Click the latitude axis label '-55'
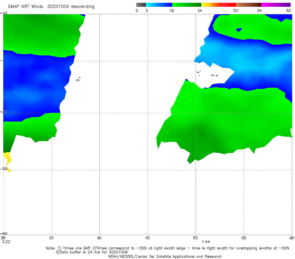295x259 pixels. [x=4, y=169]
